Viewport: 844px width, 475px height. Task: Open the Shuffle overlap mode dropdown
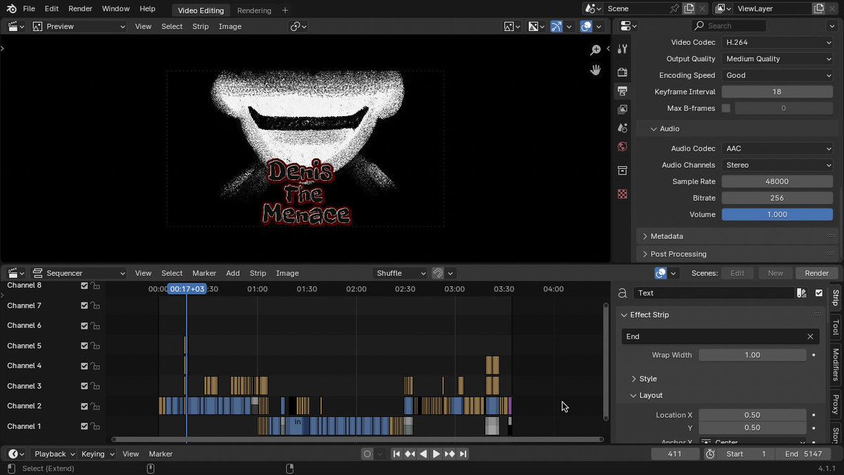tap(400, 273)
